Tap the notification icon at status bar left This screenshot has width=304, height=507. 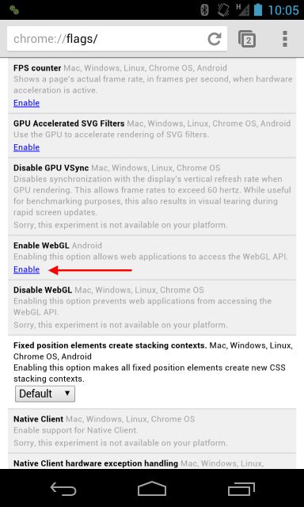(14, 10)
